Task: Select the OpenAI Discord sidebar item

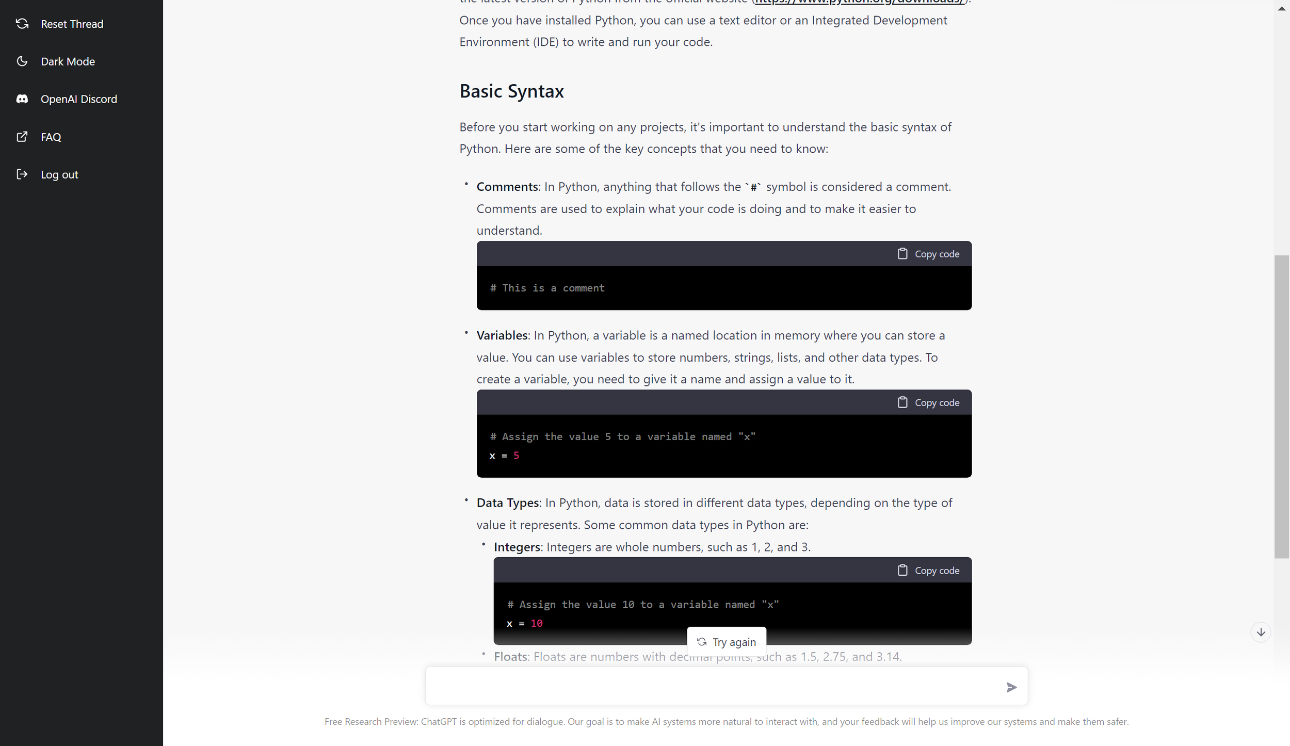Action: pos(79,99)
